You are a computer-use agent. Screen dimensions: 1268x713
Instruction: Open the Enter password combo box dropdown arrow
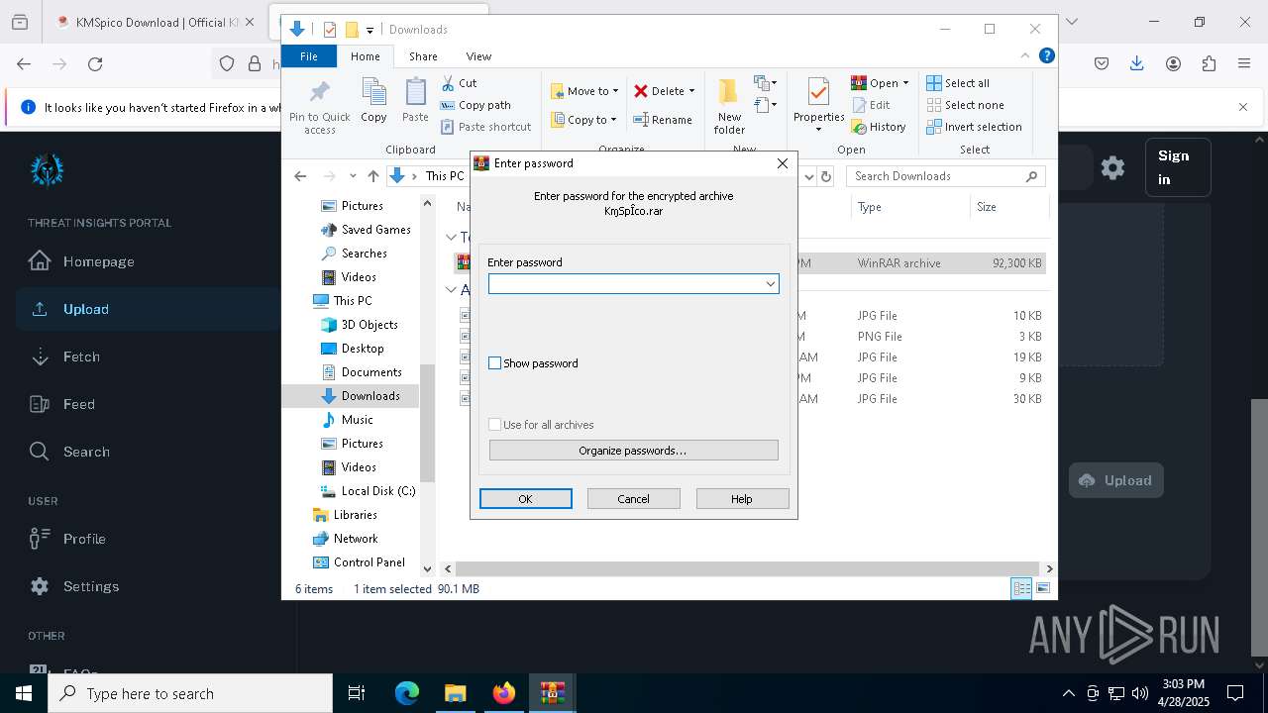(x=770, y=284)
